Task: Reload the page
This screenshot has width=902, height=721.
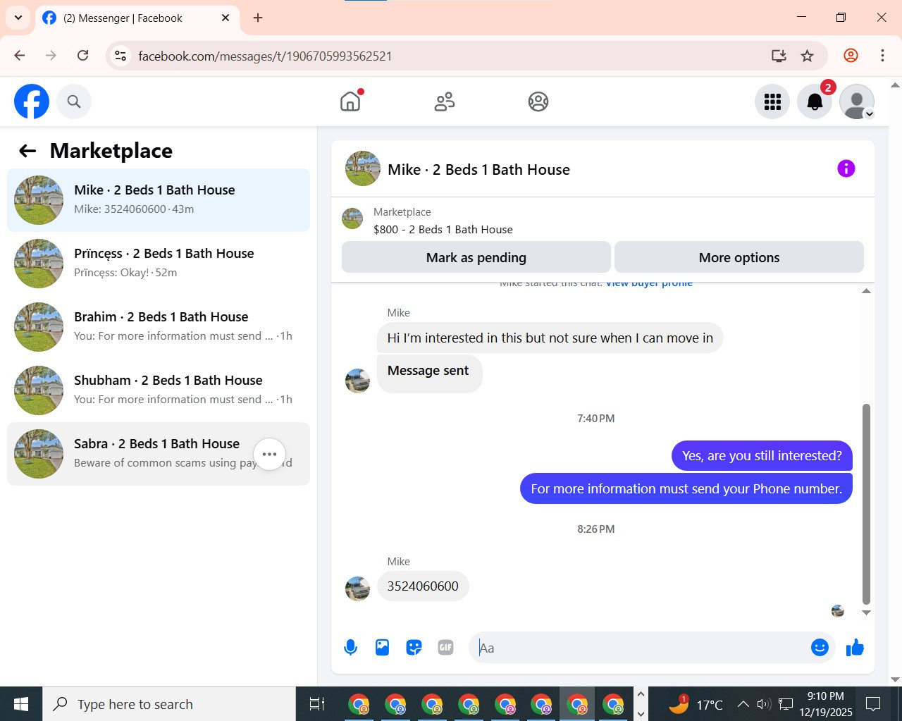Action: 83,56
